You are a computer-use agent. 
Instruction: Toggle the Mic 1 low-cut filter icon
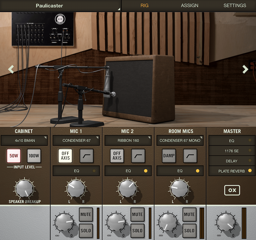point(86,156)
